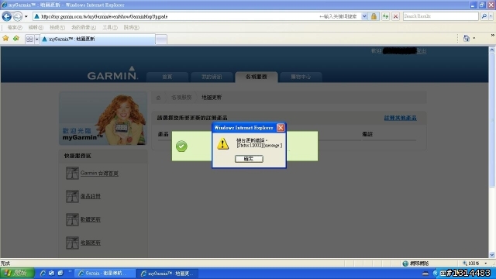Click the page scrollbar down arrow
The width and height of the screenshot is (496, 279).
point(492,255)
